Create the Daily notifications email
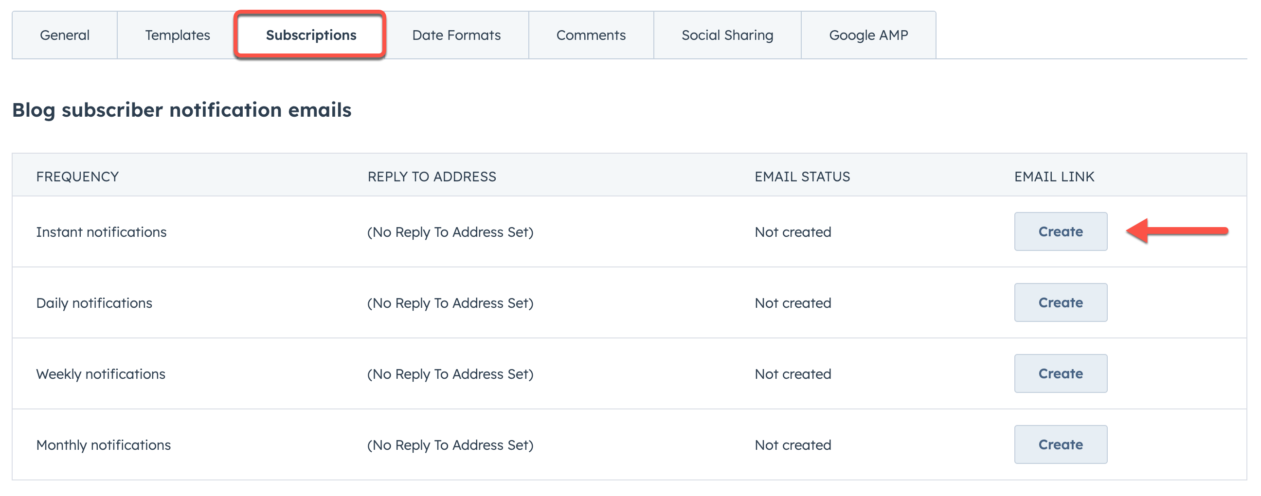Viewport: 1261px width, 496px height. pyautogui.click(x=1060, y=302)
